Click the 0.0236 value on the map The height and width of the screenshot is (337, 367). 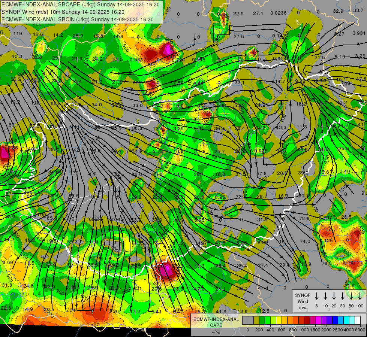pos(278,13)
